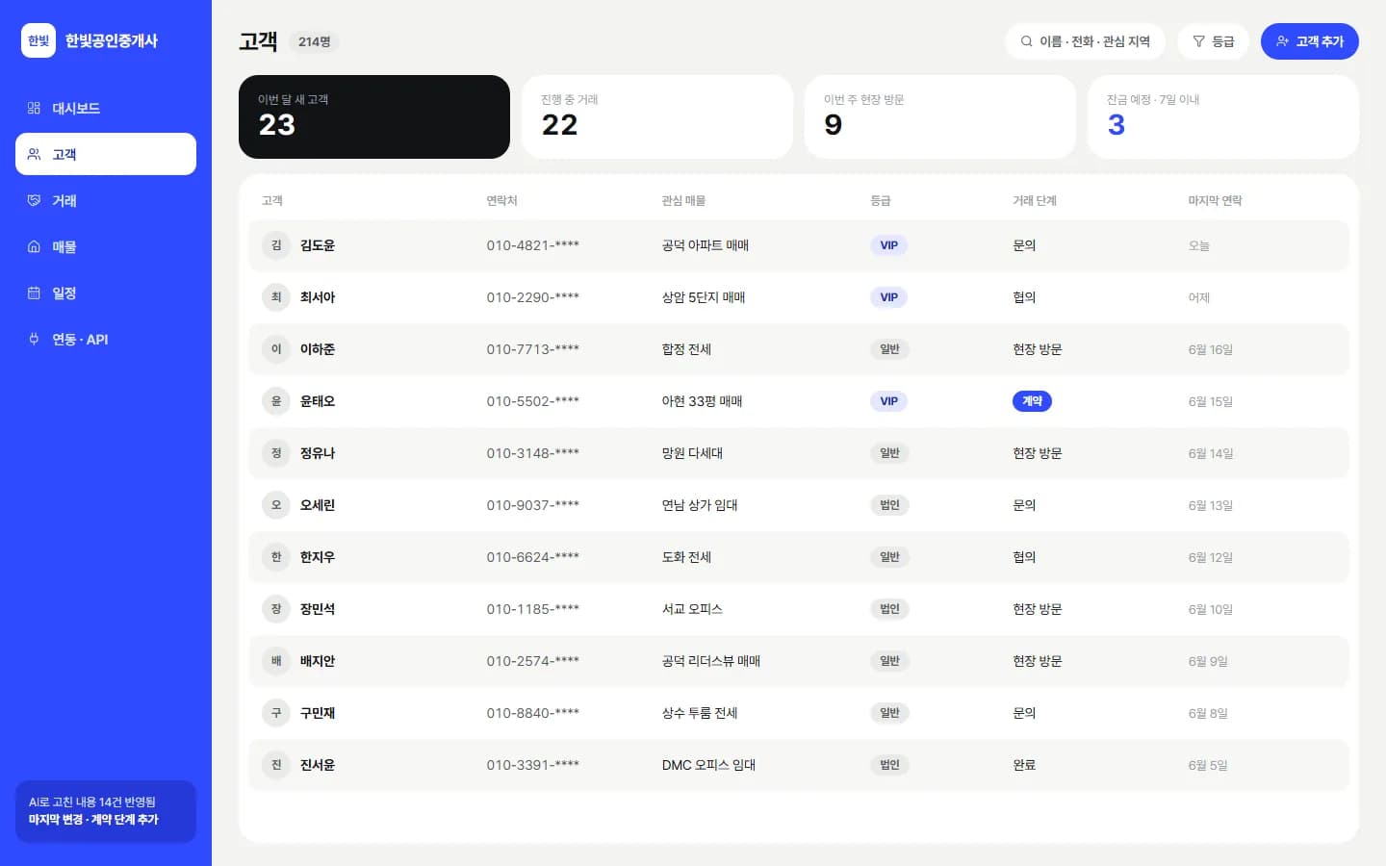Click the 등급 column header

[881, 200]
